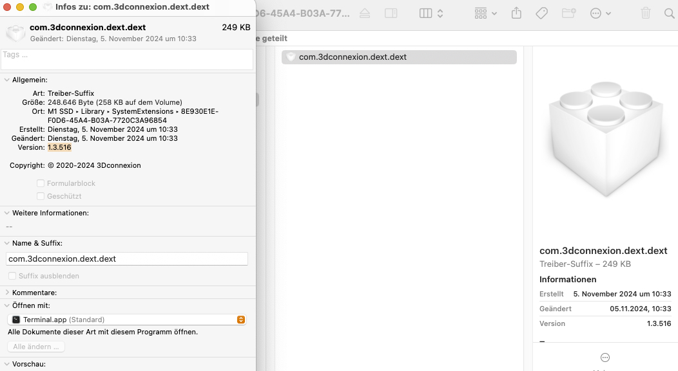
Task: Click the 248.646 Byte size value
Action: [x=115, y=102]
